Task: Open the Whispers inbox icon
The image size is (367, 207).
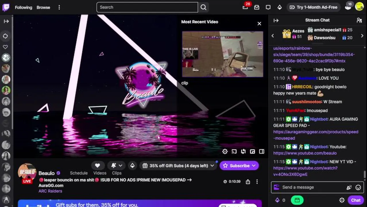Action: click(x=257, y=7)
